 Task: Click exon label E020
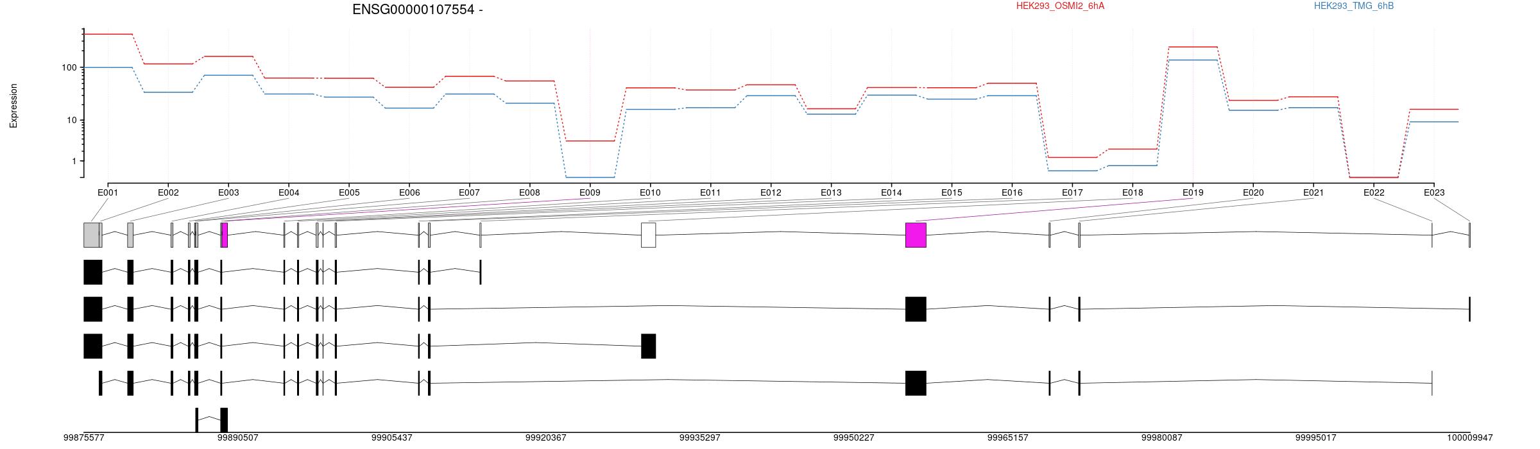click(x=1253, y=192)
